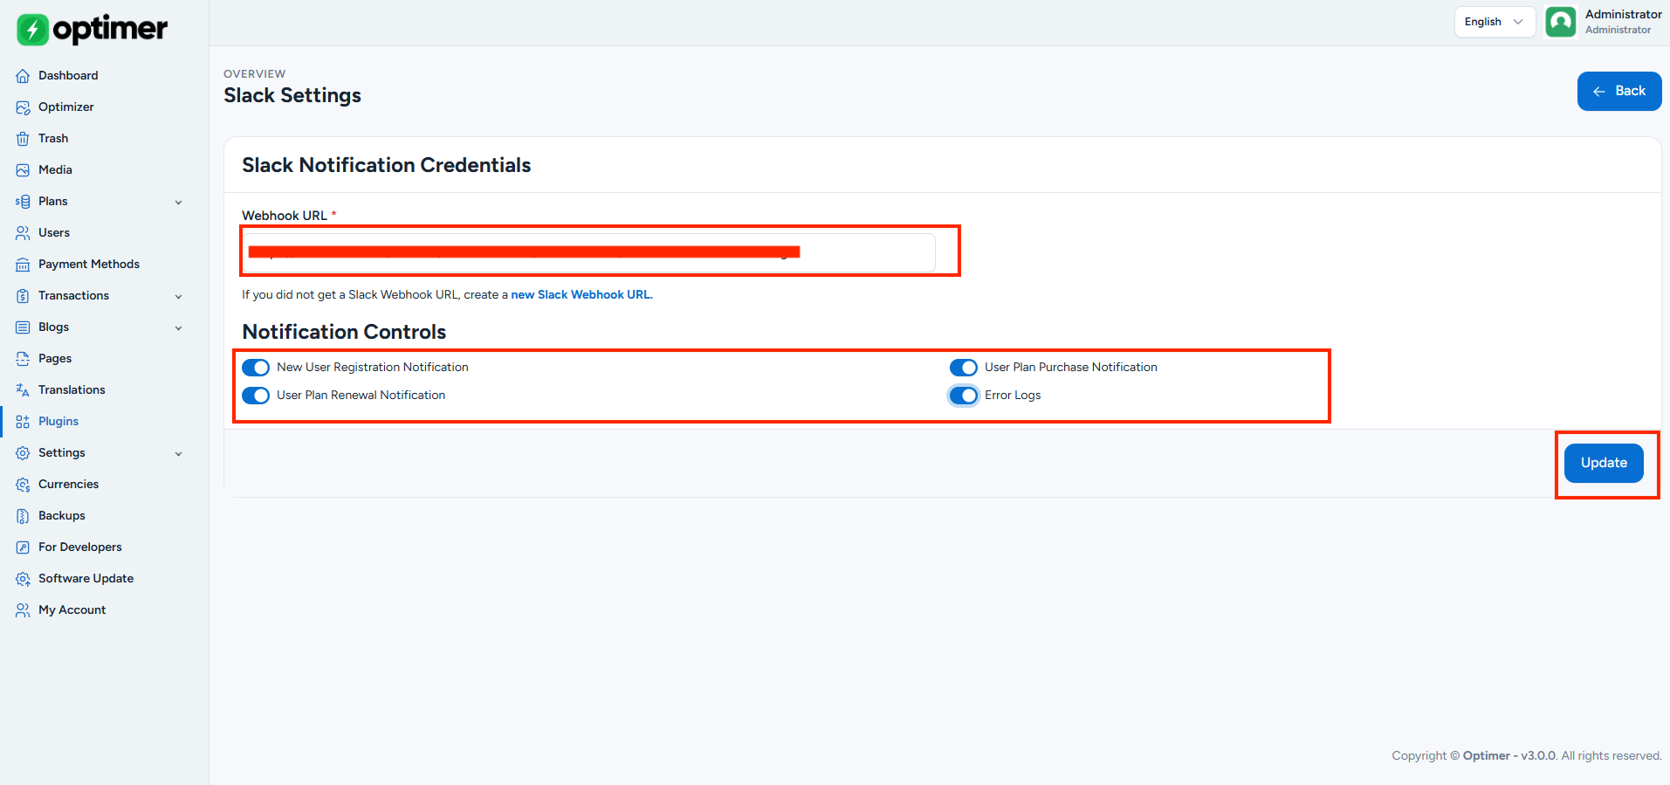This screenshot has height=785, width=1670.
Task: Click the Users people icon
Action: point(23,233)
